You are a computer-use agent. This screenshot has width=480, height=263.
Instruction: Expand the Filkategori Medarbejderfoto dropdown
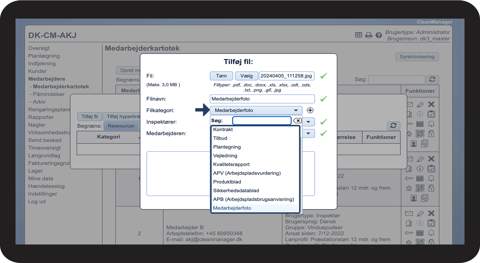point(256,110)
